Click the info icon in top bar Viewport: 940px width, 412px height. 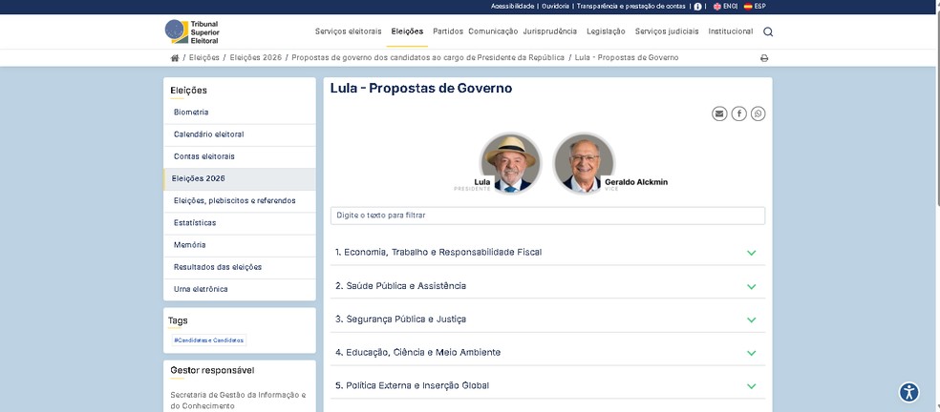point(697,7)
